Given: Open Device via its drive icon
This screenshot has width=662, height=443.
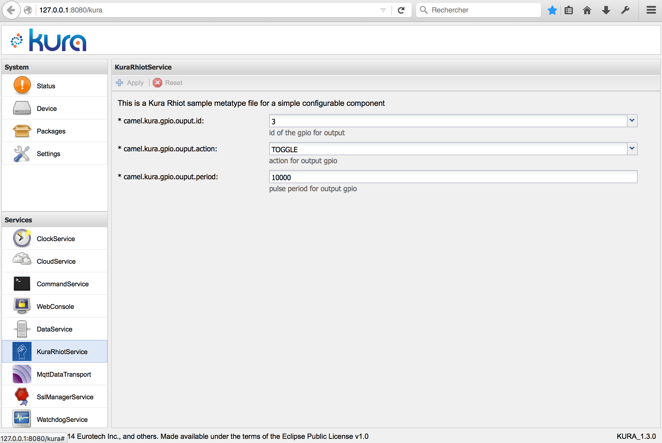Looking at the screenshot, I should pyautogui.click(x=22, y=108).
